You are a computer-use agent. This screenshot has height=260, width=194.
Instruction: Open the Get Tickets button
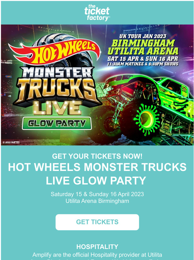click(97, 222)
